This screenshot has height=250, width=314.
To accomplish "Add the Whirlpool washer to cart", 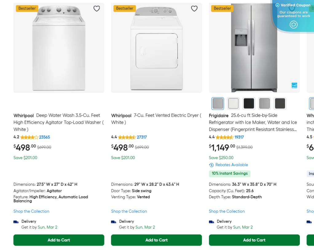I will [59, 240].
